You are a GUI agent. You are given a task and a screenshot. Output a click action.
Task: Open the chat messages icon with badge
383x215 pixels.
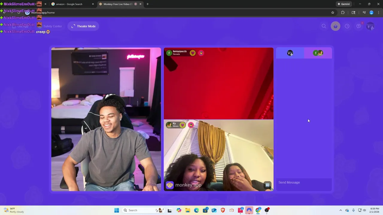(359, 26)
